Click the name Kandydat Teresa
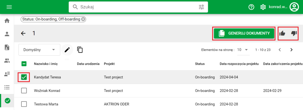Screen dimensions: 303x110 pyautogui.click(x=48, y=77)
